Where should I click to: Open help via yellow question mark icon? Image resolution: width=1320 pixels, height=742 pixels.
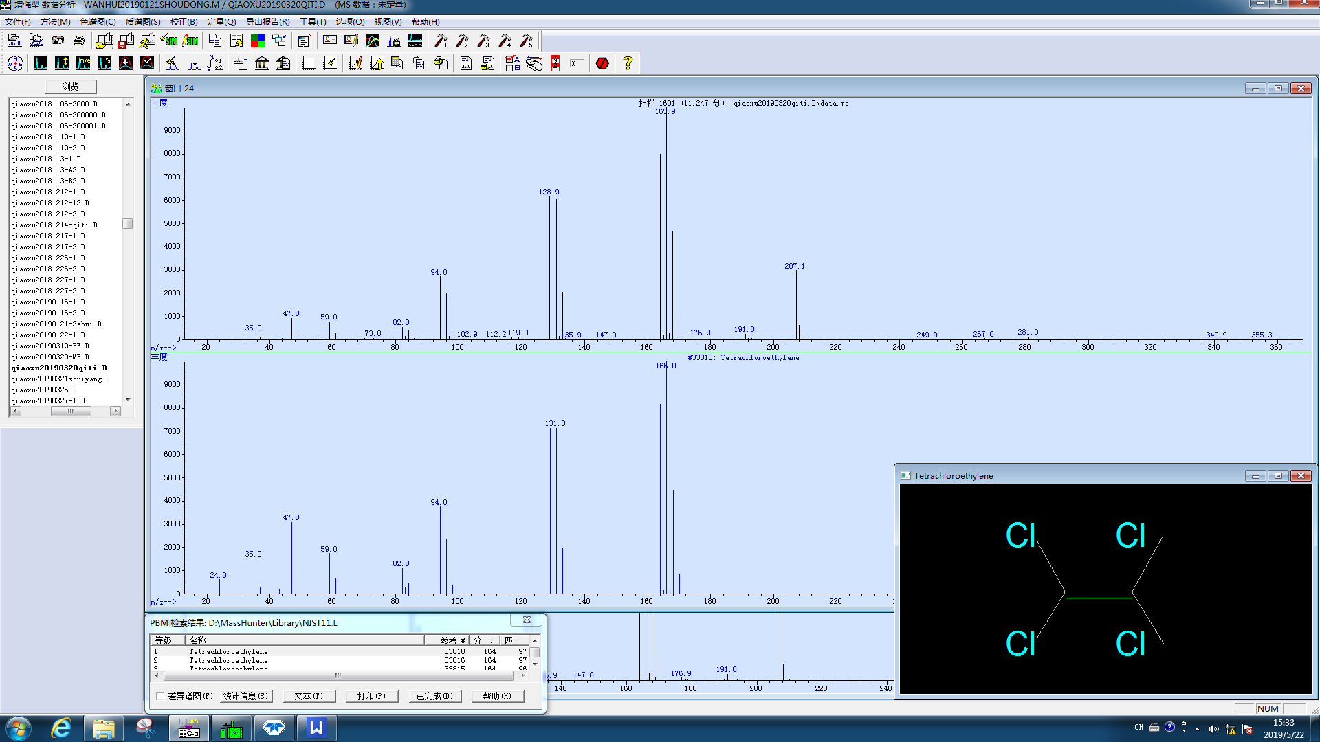[627, 63]
